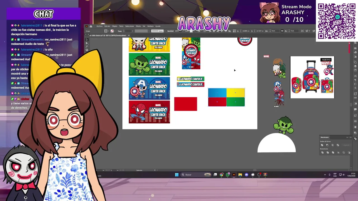This screenshot has height=201, width=358.
Task: Select the backpack product image beside artboard
Action: [x=312, y=77]
